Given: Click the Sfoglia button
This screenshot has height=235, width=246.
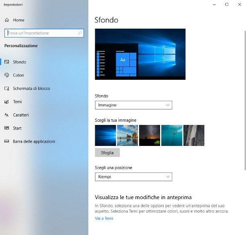Looking at the screenshot, I should point(107,153).
